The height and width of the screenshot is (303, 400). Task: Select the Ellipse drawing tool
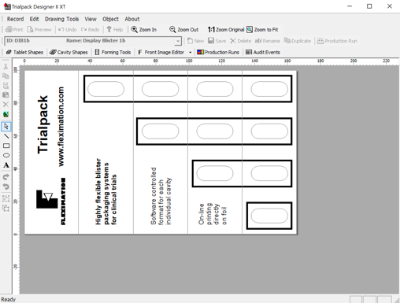click(x=6, y=155)
